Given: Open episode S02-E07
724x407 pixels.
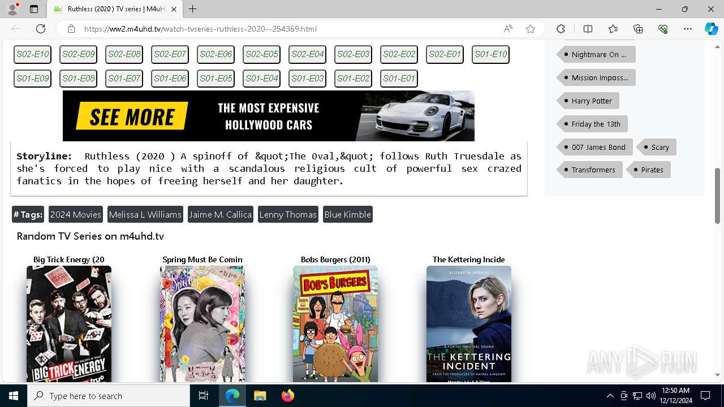Looking at the screenshot, I should pos(170,54).
